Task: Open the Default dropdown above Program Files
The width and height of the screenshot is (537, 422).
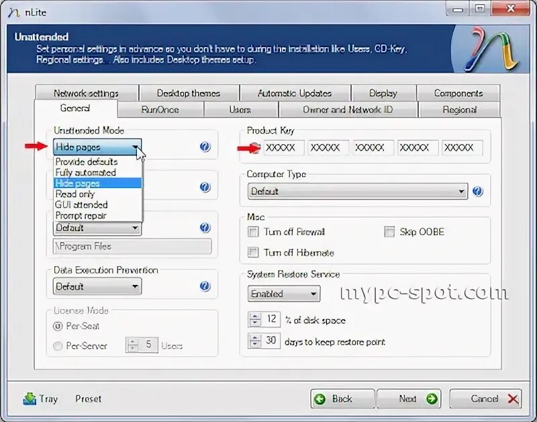Action: coord(97,228)
